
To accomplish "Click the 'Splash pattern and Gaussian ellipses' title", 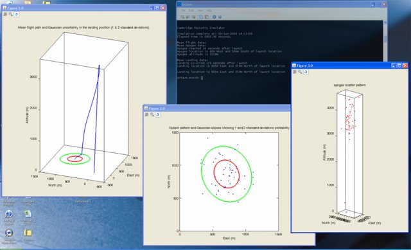I will click(x=229, y=128).
